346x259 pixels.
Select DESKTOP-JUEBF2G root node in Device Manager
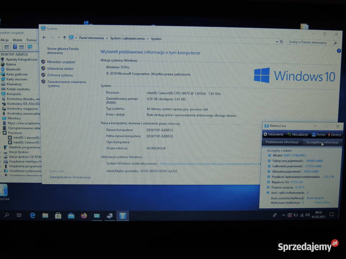tap(14, 54)
